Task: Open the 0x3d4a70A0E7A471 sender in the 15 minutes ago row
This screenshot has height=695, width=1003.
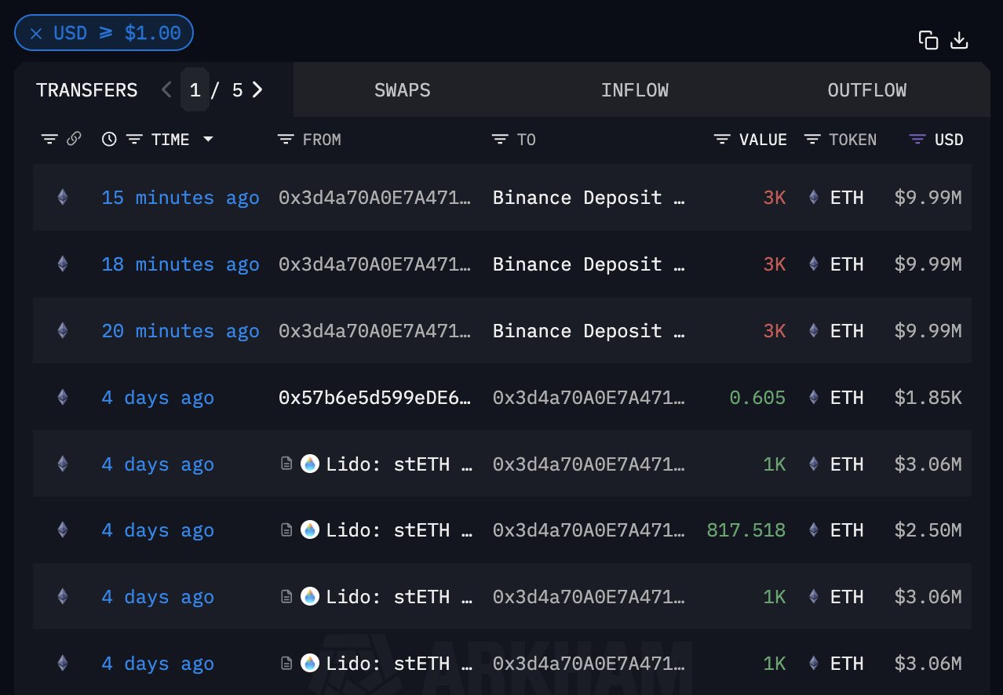Action: point(375,198)
